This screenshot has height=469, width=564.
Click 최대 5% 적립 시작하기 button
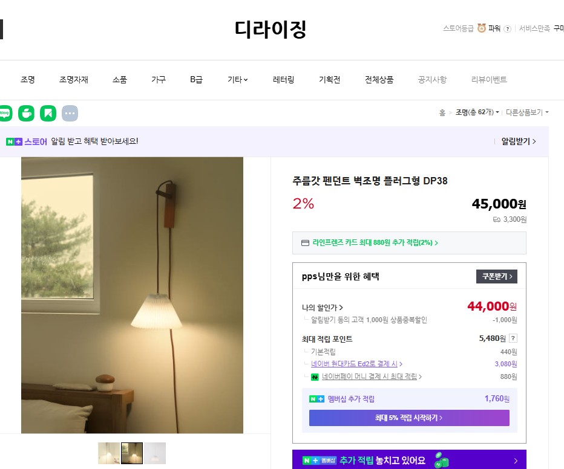click(409, 418)
